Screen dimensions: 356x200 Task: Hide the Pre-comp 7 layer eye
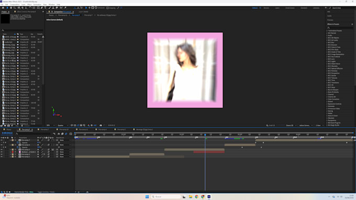point(2,140)
